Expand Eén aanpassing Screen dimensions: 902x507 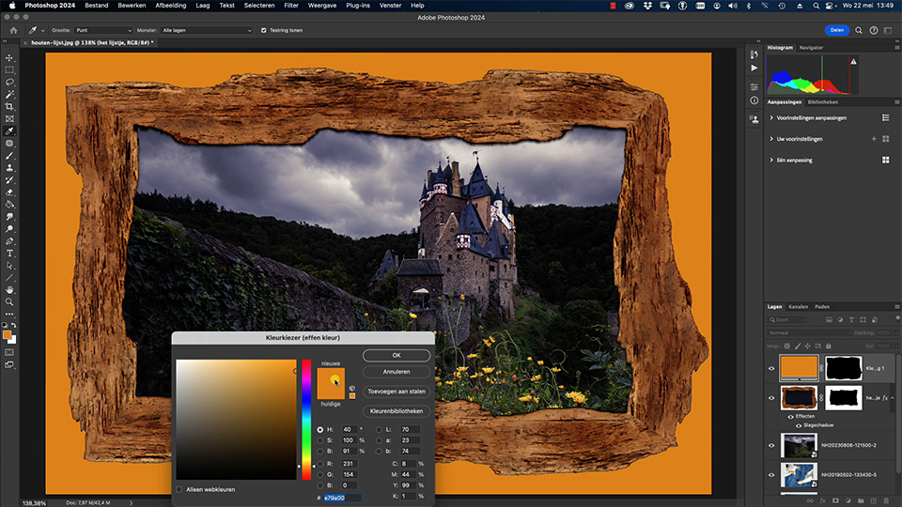[771, 161]
